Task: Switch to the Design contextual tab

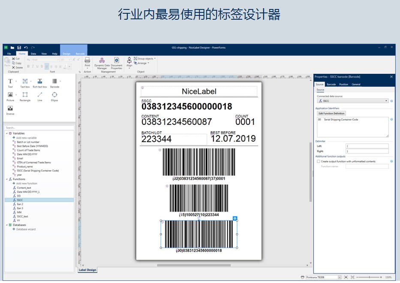Action: [x=66, y=54]
